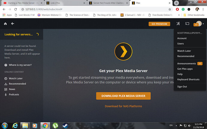Choose Recommended in user menu

point(186,56)
